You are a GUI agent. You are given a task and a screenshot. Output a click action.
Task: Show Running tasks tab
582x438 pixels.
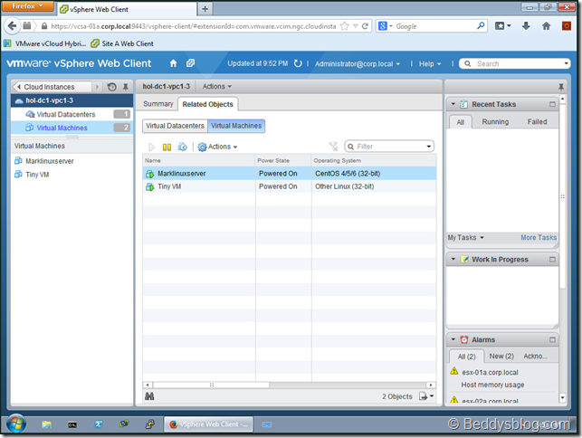pyautogui.click(x=495, y=122)
